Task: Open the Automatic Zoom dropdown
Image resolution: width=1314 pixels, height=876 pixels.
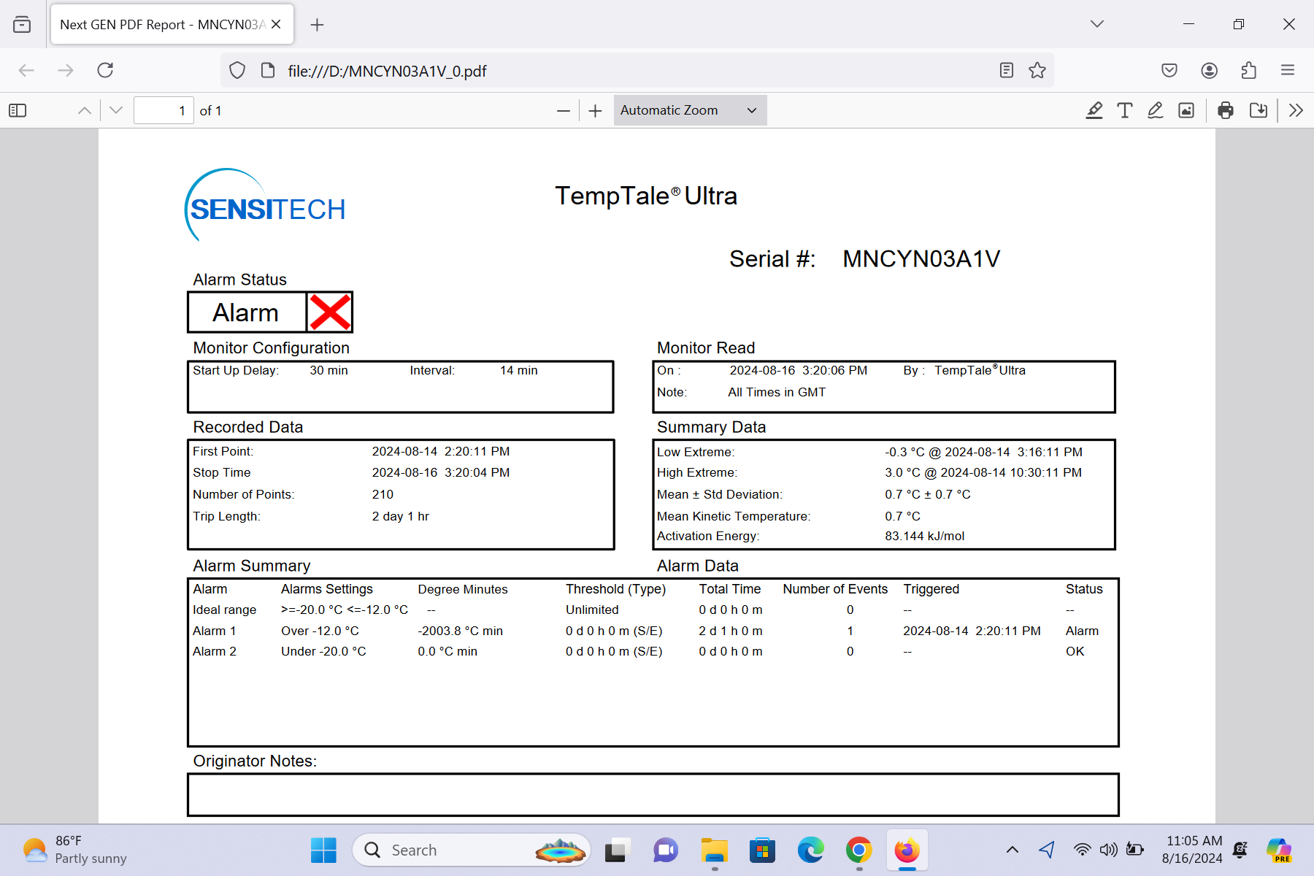Action: (690, 110)
